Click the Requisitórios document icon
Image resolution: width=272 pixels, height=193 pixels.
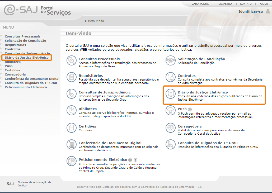tap(72, 77)
